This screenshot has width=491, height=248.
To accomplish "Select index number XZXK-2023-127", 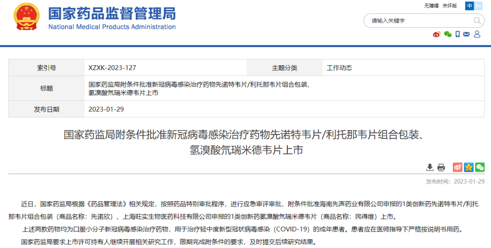I will click(112, 68).
